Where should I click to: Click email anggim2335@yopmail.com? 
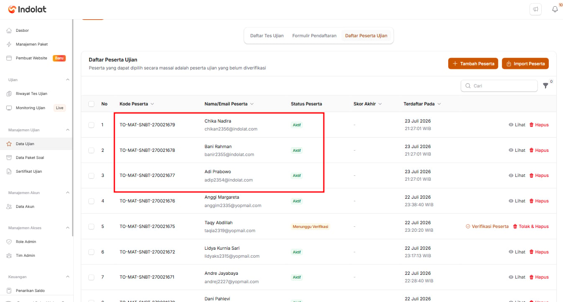pyautogui.click(x=233, y=205)
